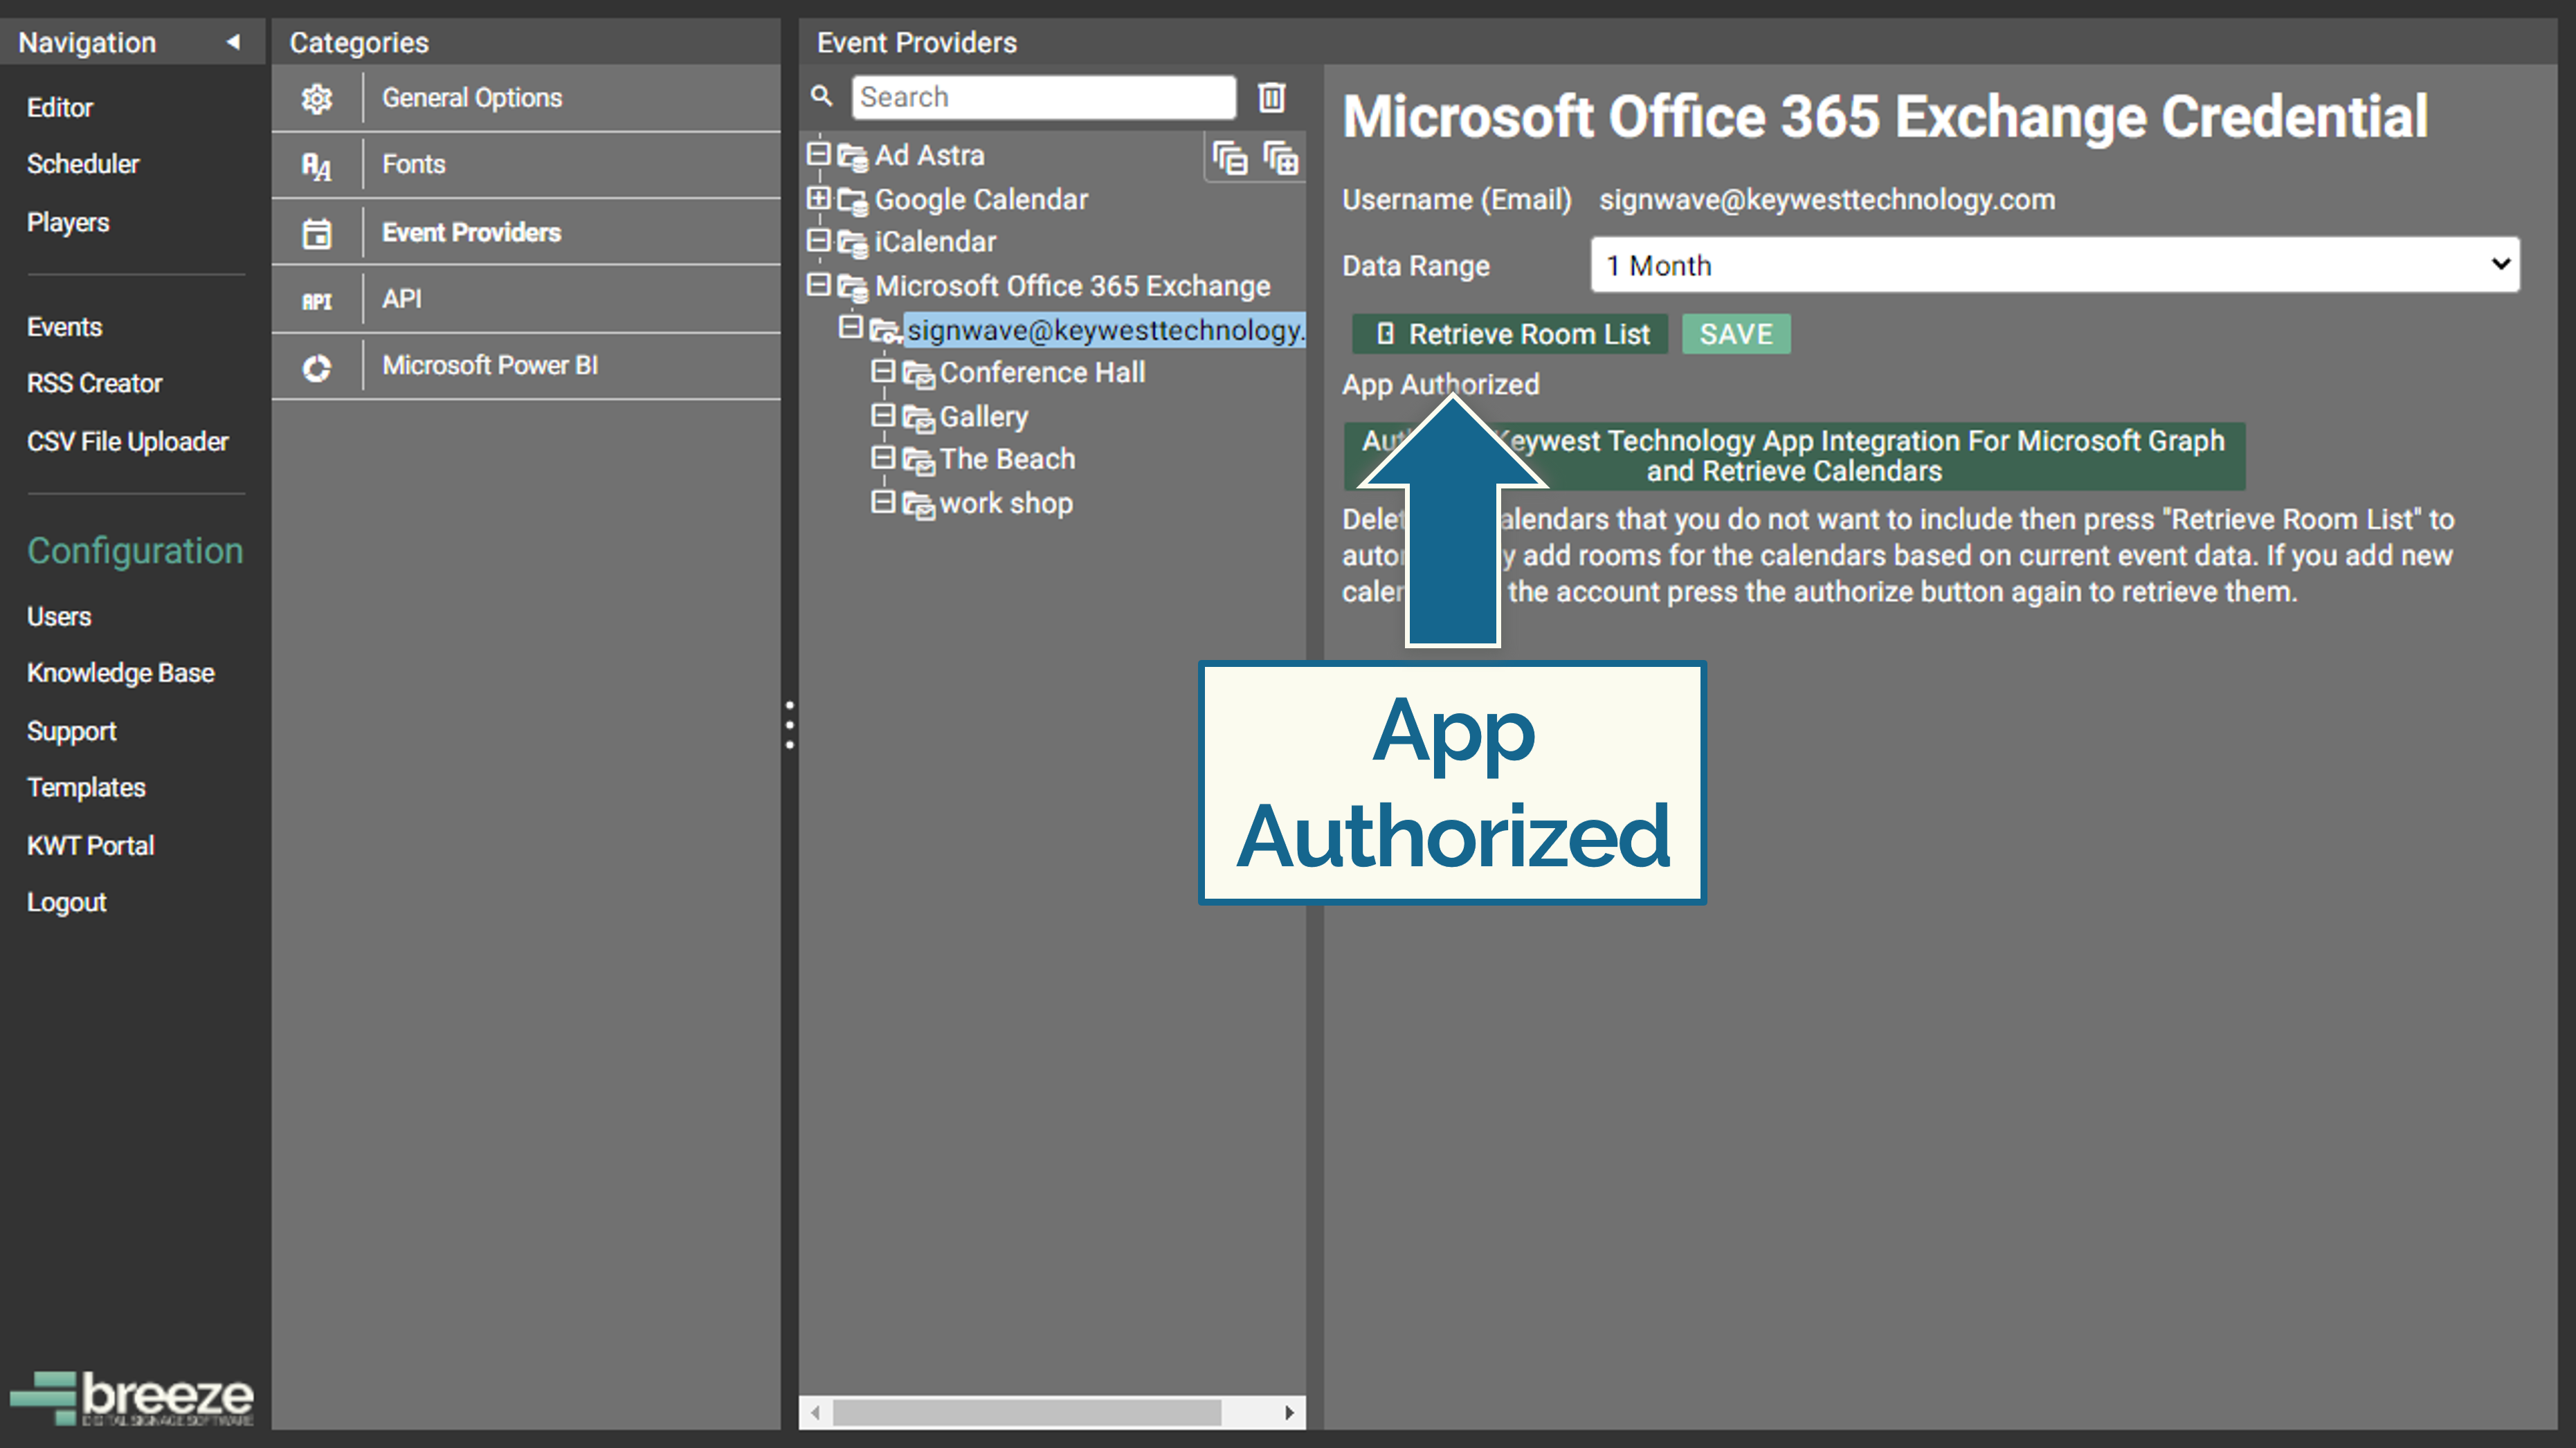Click the Authorize Keywest Technology App Integration button
Image resolution: width=2576 pixels, height=1448 pixels.
1794,456
